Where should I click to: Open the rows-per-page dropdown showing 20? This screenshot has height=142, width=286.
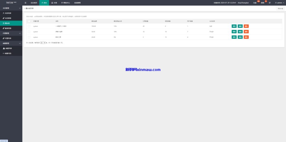coord(43,43)
